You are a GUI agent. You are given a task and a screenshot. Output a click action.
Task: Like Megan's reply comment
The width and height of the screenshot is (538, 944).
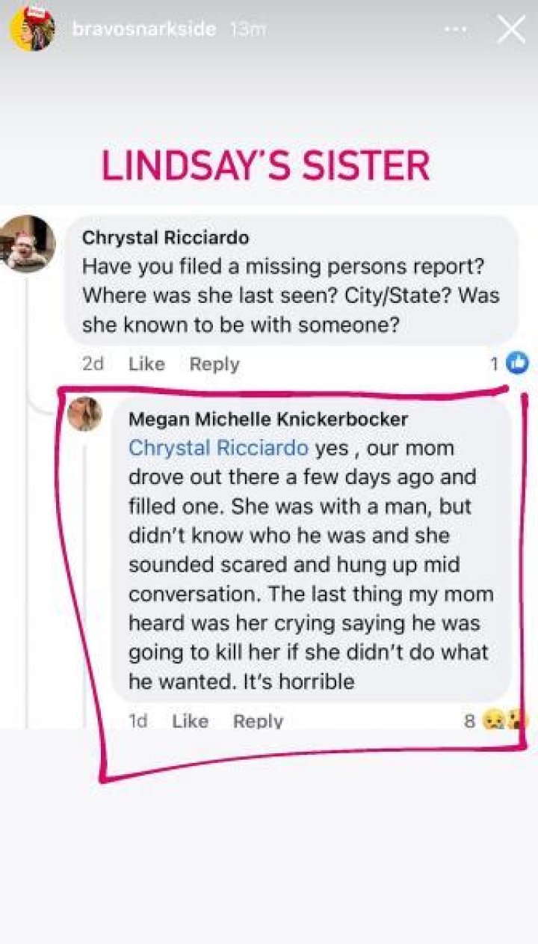click(x=190, y=721)
